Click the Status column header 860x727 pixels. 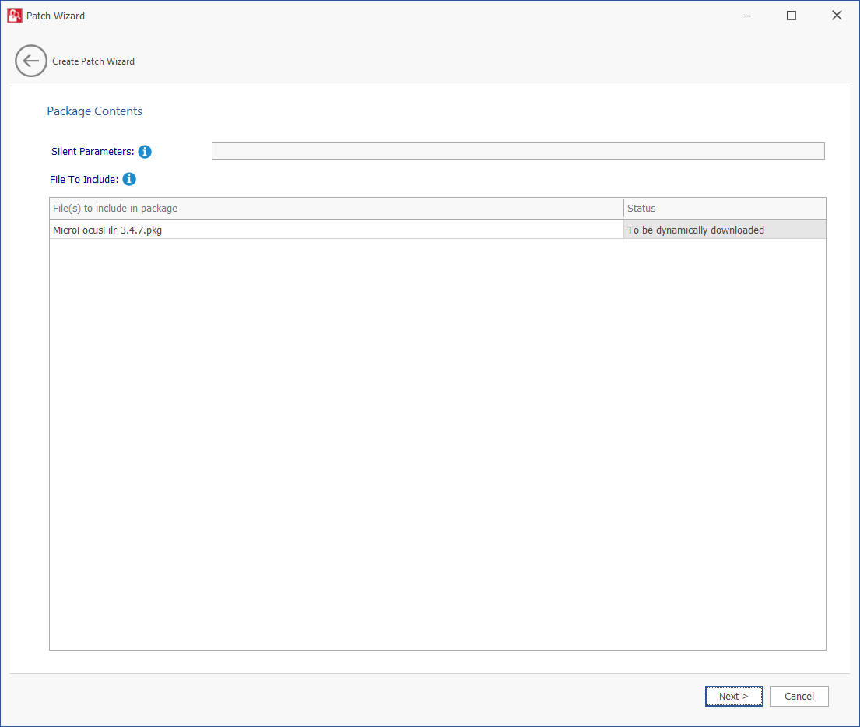[x=724, y=208]
